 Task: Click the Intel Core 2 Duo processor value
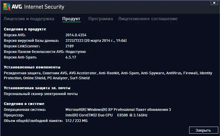[106, 115]
